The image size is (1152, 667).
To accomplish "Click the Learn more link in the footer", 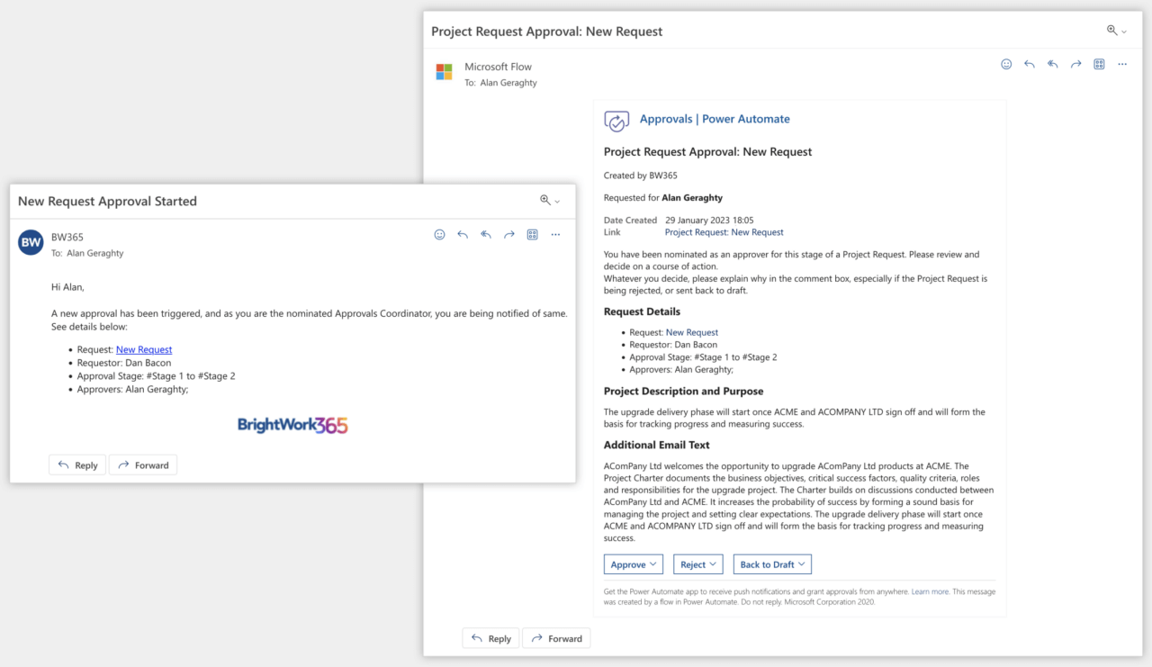I will point(930,591).
